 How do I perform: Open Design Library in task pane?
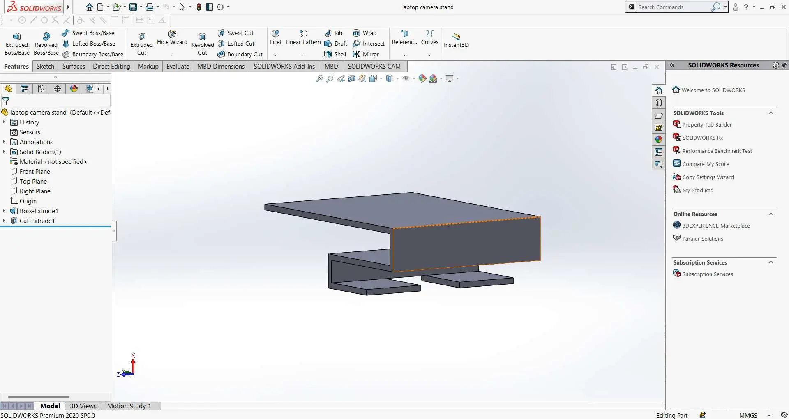click(x=659, y=103)
